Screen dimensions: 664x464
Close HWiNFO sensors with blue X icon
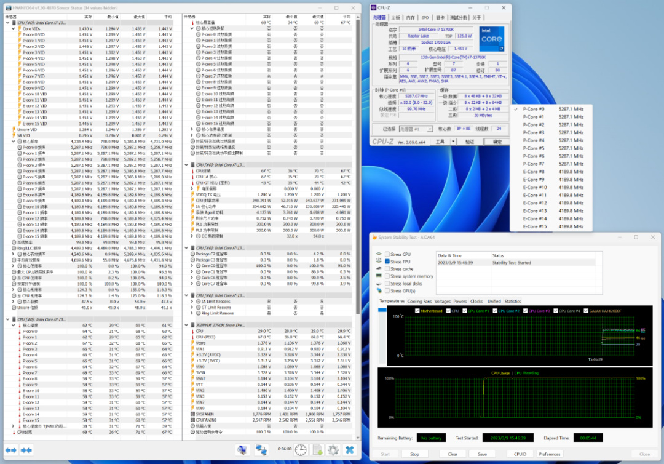(349, 450)
